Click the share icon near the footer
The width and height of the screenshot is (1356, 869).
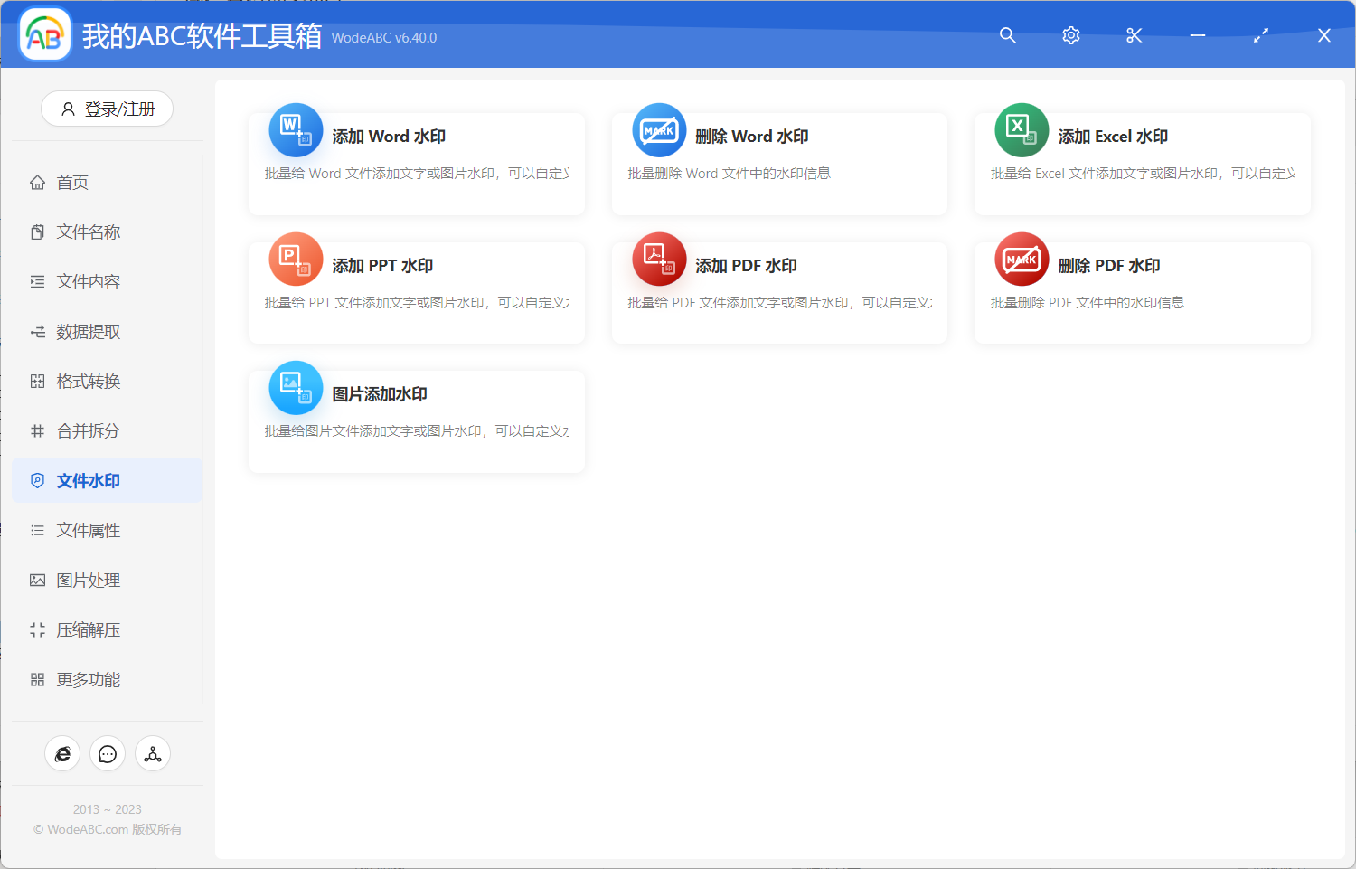pos(152,753)
